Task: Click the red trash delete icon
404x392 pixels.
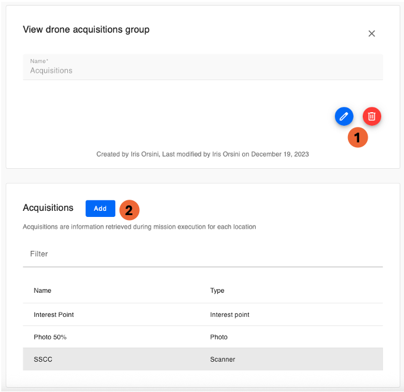Action: click(x=372, y=116)
